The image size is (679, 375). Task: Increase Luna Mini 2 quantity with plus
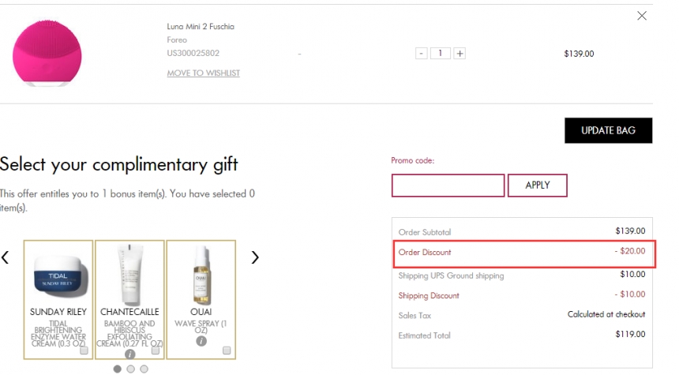point(460,54)
